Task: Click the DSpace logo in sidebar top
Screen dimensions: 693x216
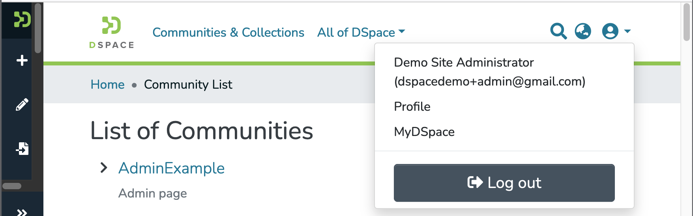Action: pyautogui.click(x=22, y=19)
